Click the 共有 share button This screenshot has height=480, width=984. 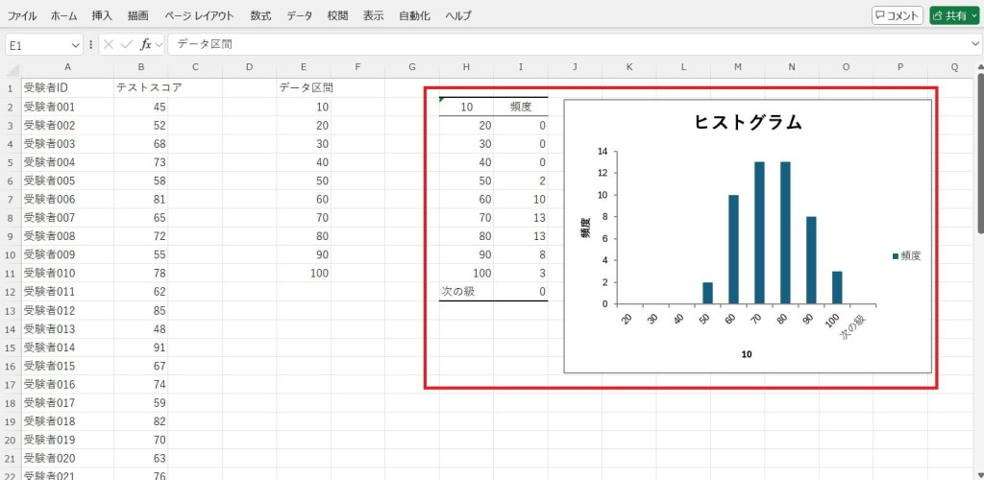pyautogui.click(x=953, y=15)
